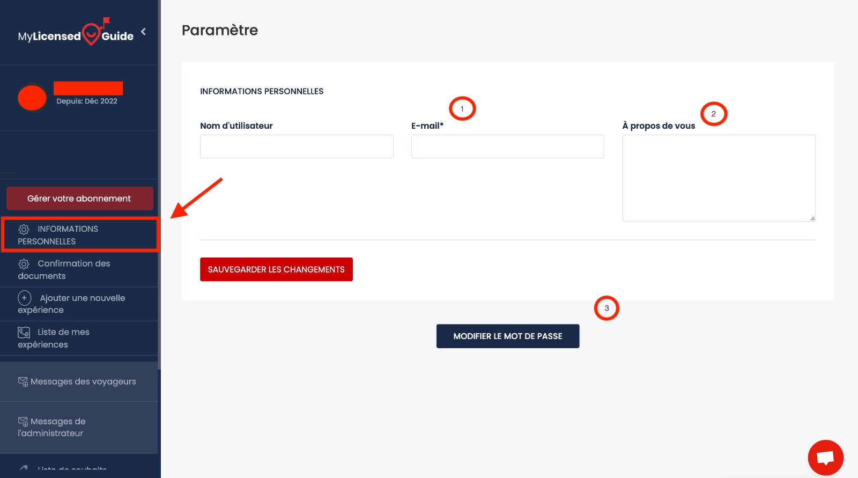
Task: Collapse the sidebar with the chevron arrow
Action: point(143,32)
